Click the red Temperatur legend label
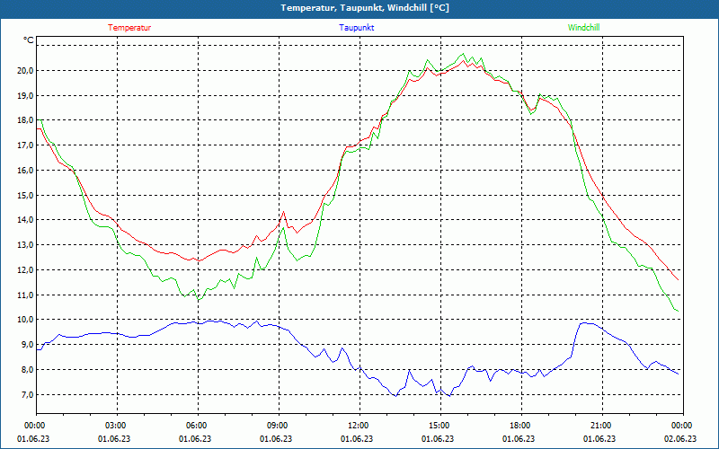 [x=129, y=28]
